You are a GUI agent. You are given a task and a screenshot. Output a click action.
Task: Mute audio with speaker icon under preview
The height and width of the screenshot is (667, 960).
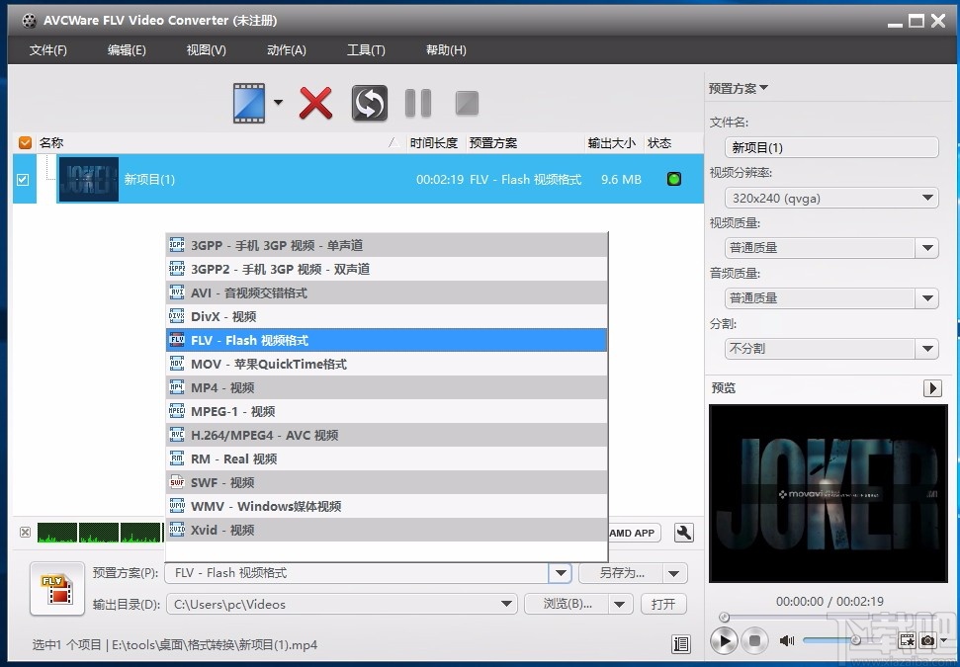point(786,640)
